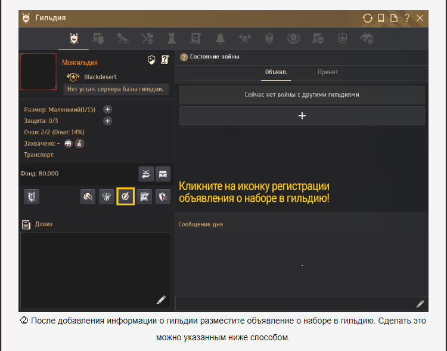Click the guild emblem thumbnail frame

[38, 72]
